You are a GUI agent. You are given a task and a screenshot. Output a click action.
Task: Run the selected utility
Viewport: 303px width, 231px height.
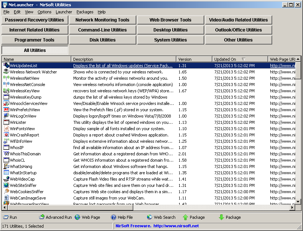pos(10,217)
